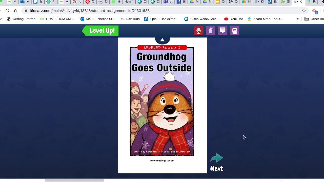The width and height of the screenshot is (324, 182).
Task: Open the speech-bubble message icon
Action: (x=223, y=31)
